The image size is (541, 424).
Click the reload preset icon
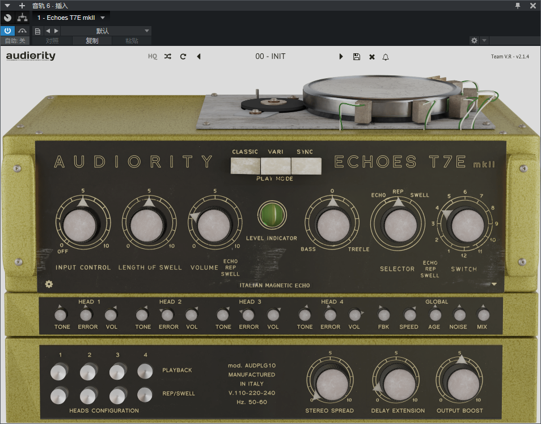tap(183, 57)
